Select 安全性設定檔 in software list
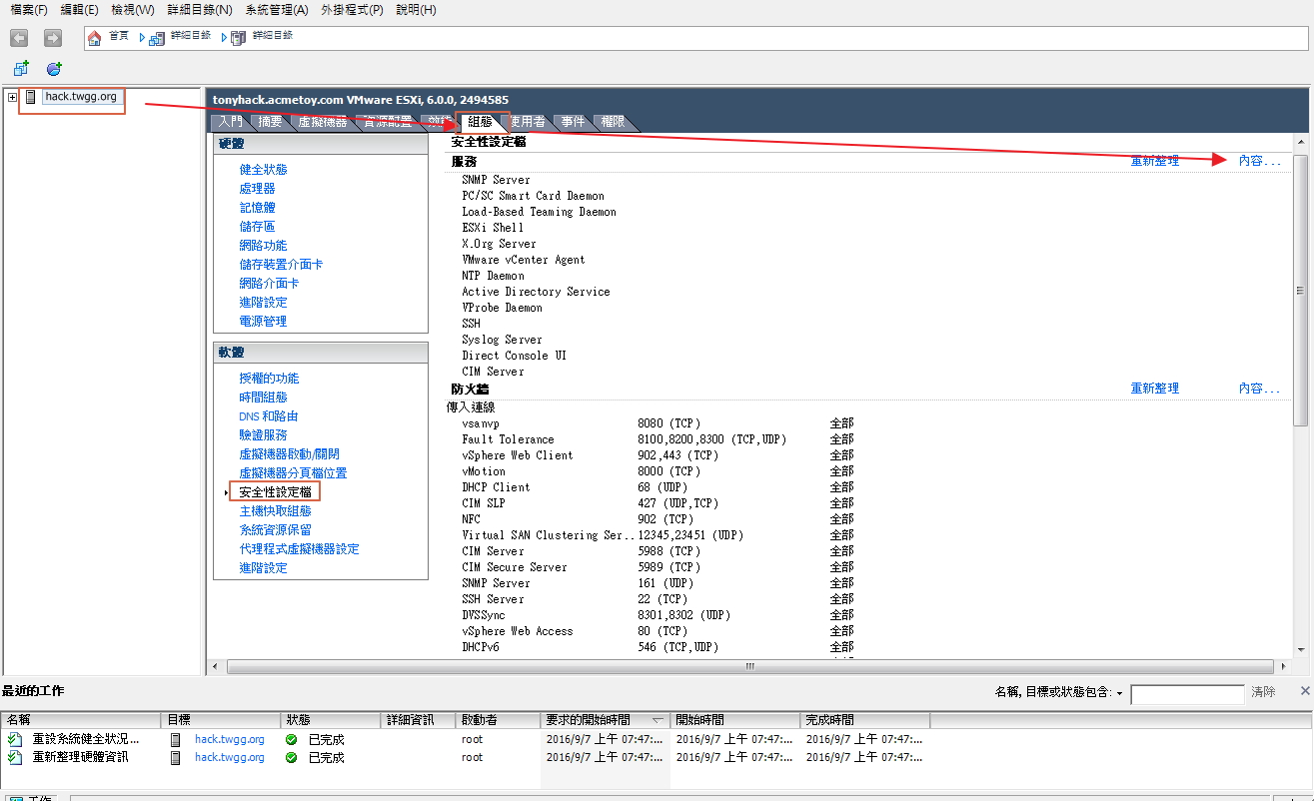The image size is (1314, 801). [x=275, y=492]
